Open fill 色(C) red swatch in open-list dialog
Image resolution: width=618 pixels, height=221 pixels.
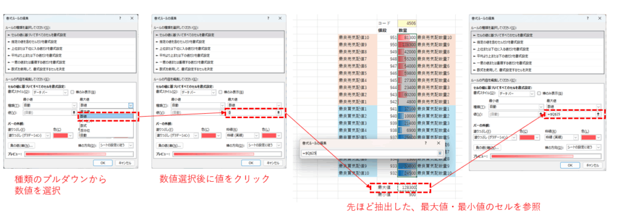click(x=63, y=135)
